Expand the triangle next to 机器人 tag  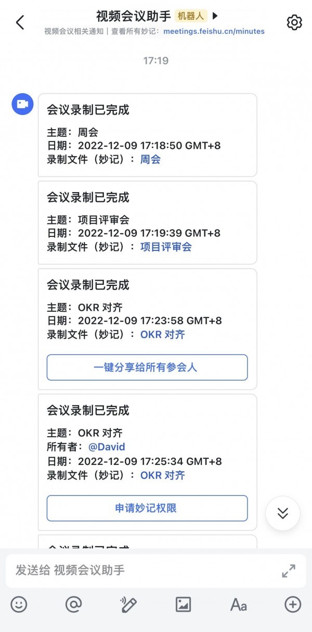(x=215, y=16)
